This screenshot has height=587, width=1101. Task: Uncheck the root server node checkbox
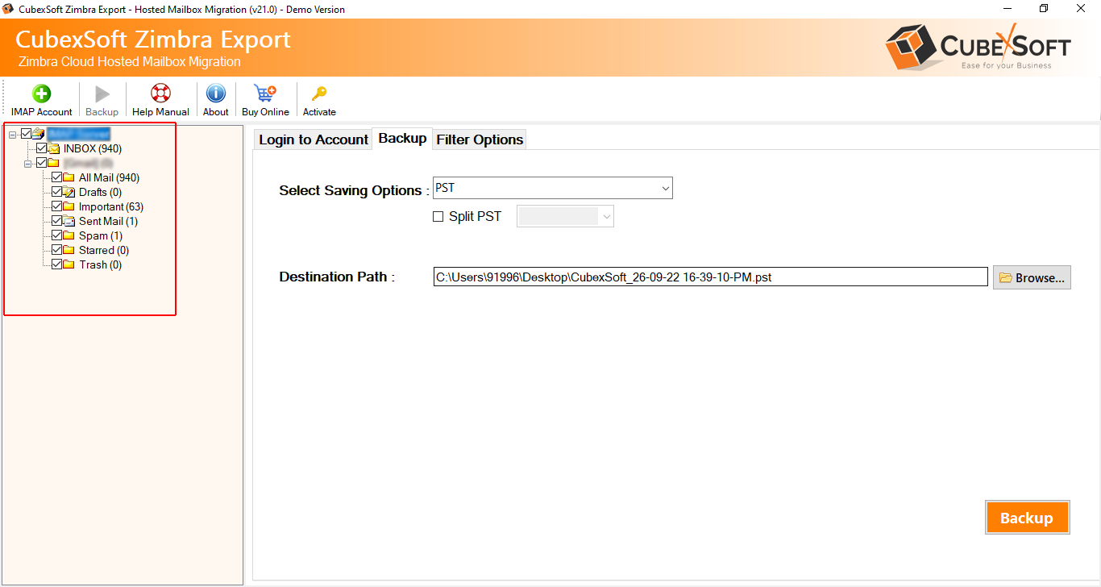pyautogui.click(x=27, y=134)
